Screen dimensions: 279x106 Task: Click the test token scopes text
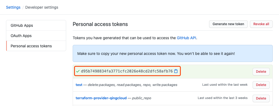(x=133, y=85)
